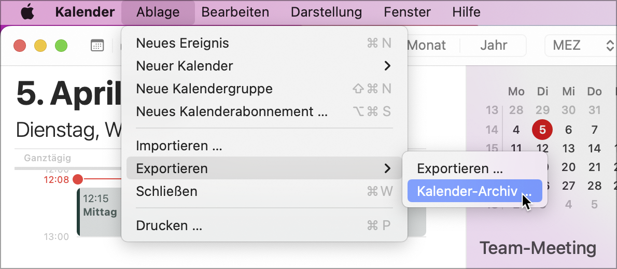This screenshot has height=269, width=617.
Task: Choose Exportieren … in the submenu
Action: click(460, 168)
